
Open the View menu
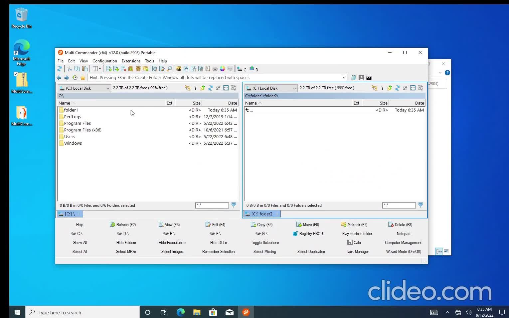pos(84,61)
